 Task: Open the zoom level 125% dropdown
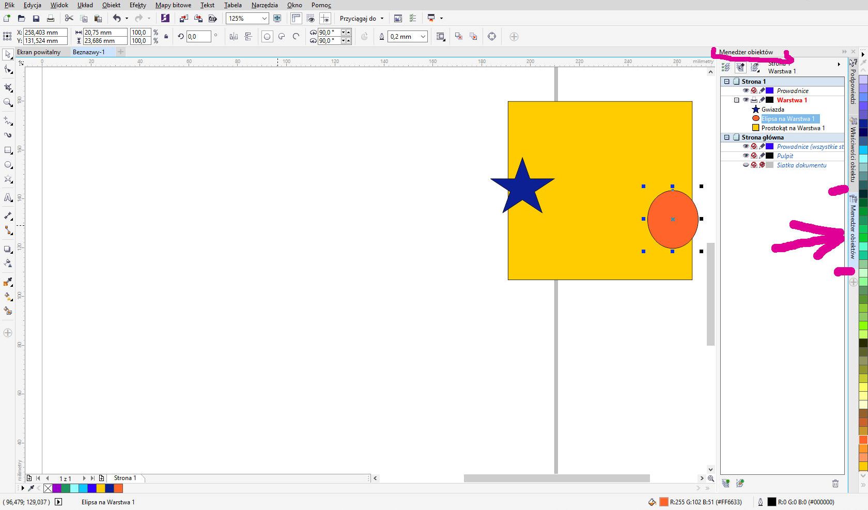point(265,19)
